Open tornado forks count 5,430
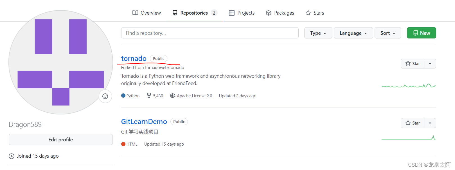Screen dimensions: 455x170 tap(158, 96)
